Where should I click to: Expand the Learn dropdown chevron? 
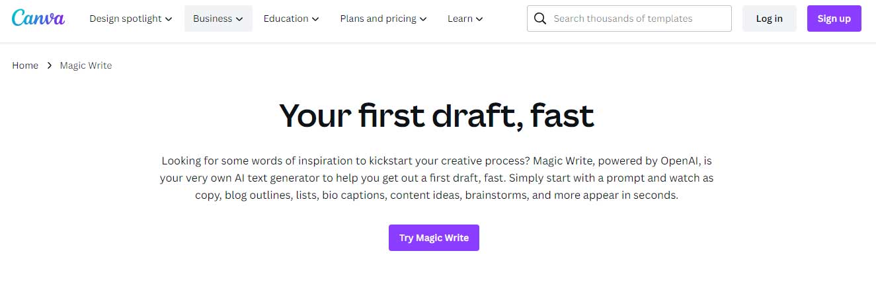click(479, 19)
